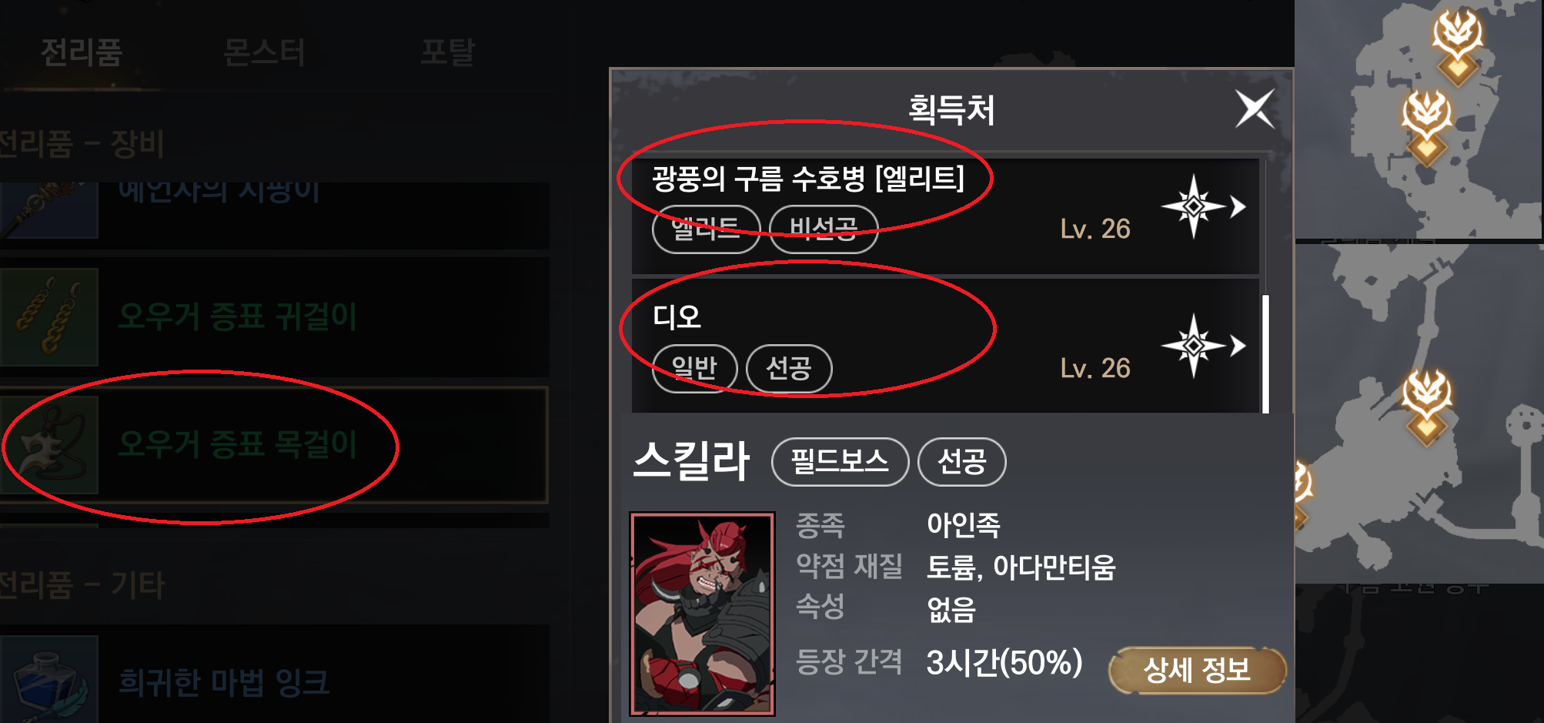Click the 획득처 list scrollbar
This screenshot has height=723, width=1544.
point(1265,353)
